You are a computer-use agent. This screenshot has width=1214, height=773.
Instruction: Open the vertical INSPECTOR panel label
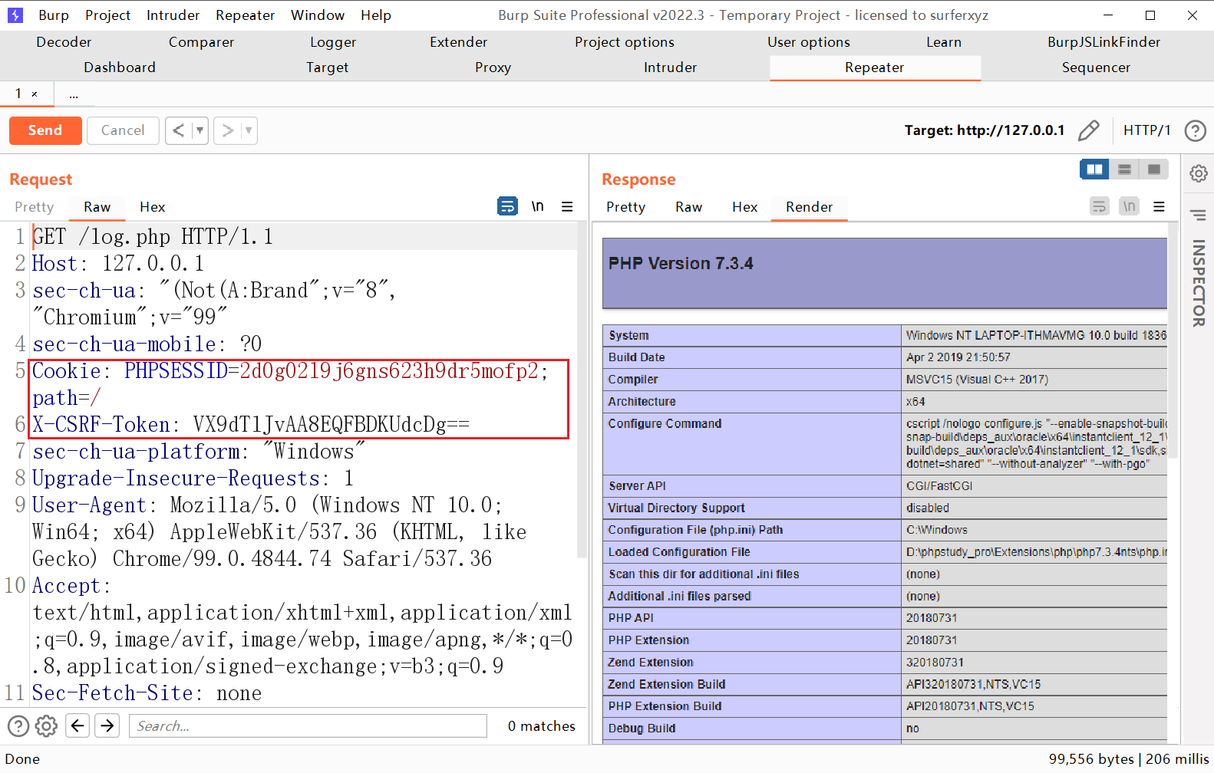coord(1198,283)
